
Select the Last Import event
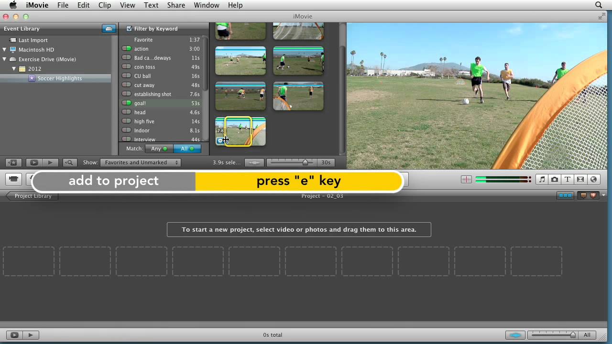(x=33, y=40)
